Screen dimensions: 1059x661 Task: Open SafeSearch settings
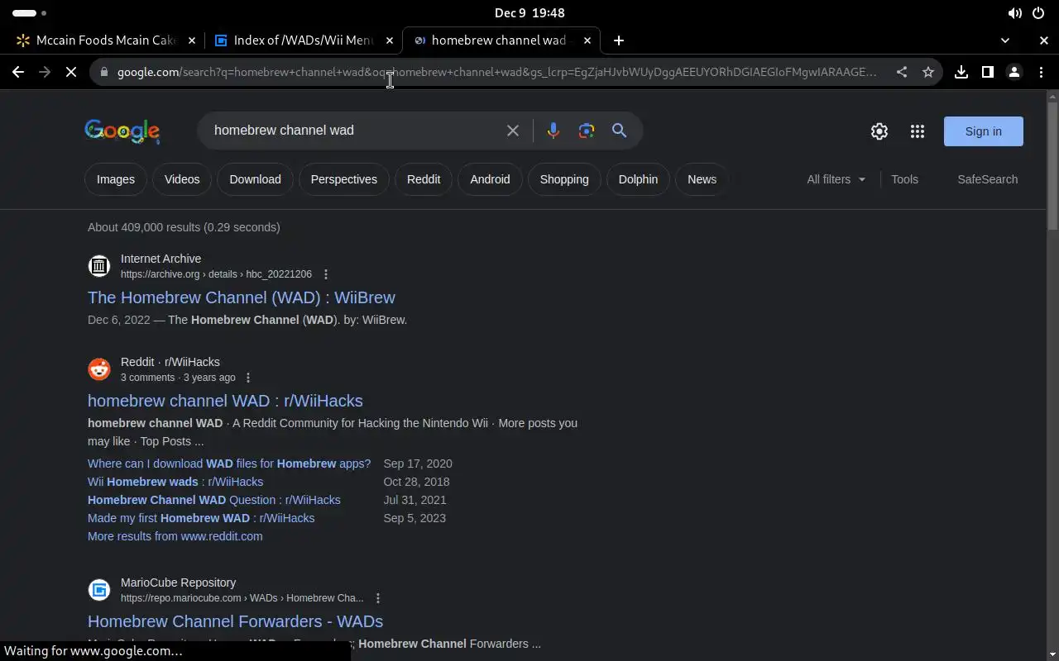click(988, 179)
